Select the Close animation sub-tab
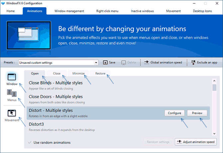This screenshot has width=223, height=153. tap(57, 74)
